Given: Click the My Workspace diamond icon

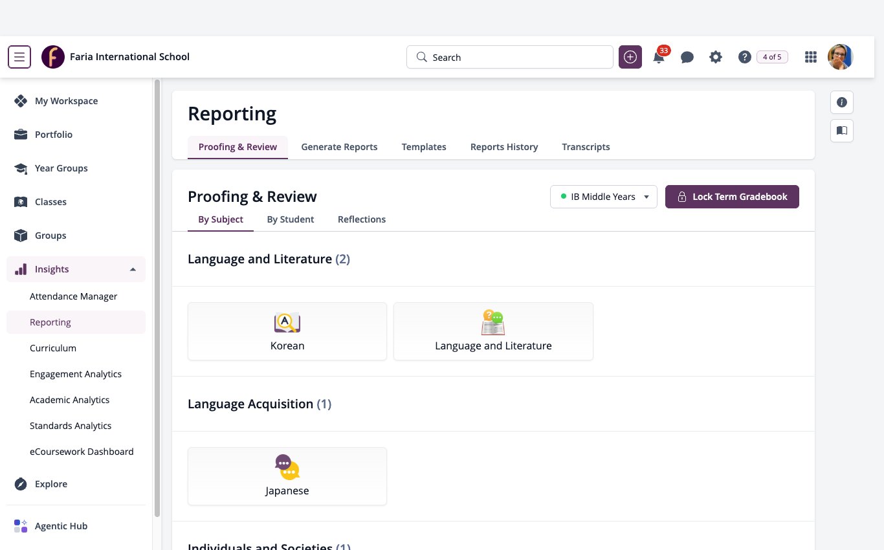Looking at the screenshot, I should tap(21, 101).
